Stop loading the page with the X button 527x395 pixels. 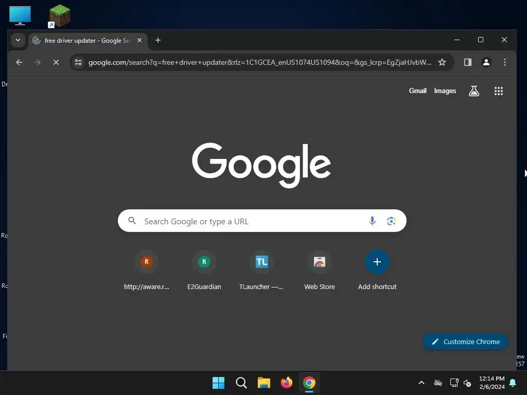pyautogui.click(x=56, y=62)
